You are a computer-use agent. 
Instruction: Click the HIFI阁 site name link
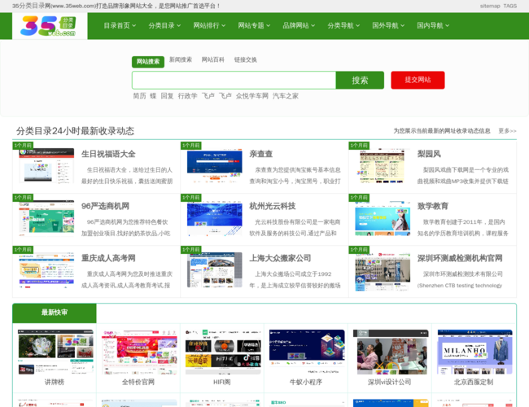222,382
